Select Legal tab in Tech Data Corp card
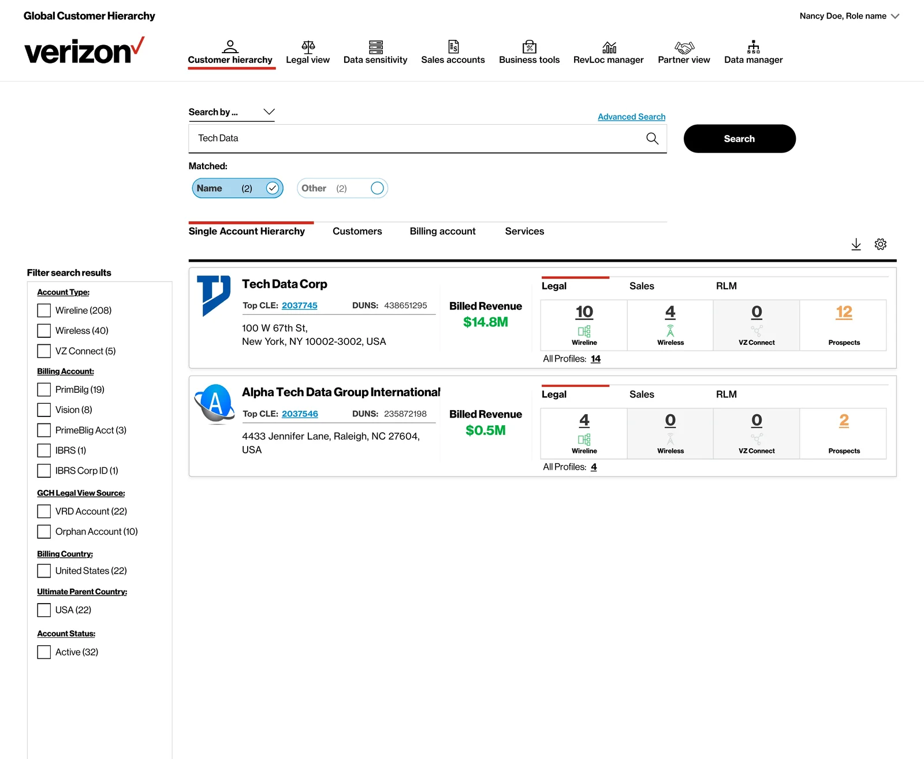 [x=554, y=286]
